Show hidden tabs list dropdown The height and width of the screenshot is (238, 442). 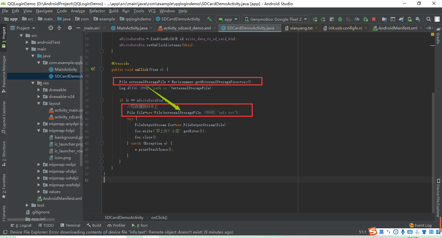(430, 28)
